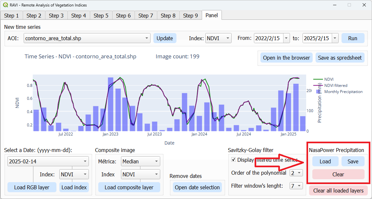This screenshot has height=199, width=372.
Task: Toggle the green NDVI legend entry
Action: pos(329,79)
